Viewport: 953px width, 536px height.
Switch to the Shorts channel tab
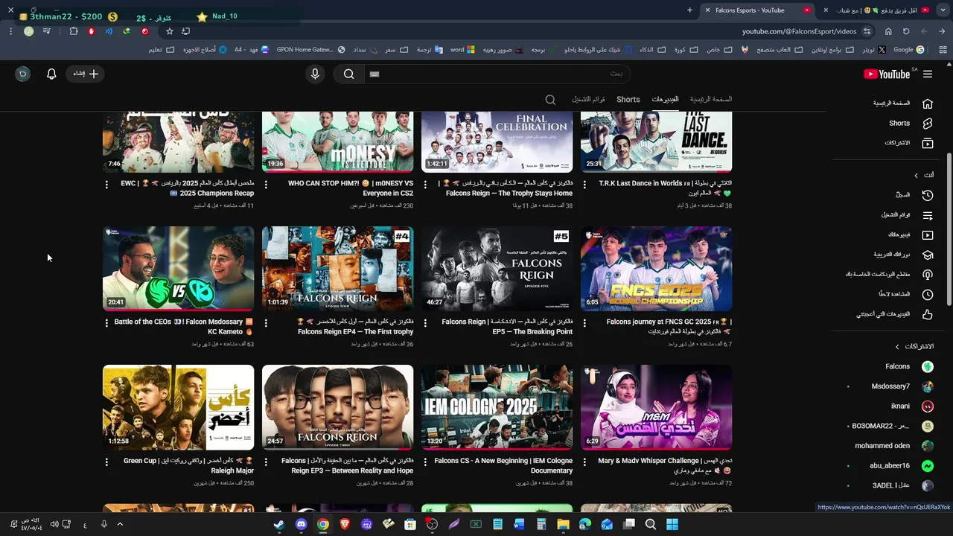(628, 99)
